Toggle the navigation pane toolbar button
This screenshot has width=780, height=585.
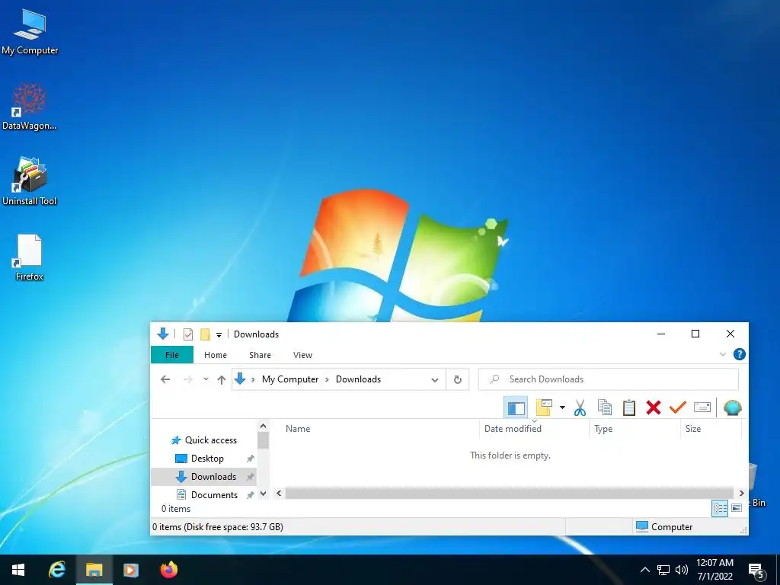[516, 408]
